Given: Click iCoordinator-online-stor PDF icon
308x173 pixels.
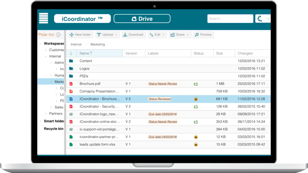Looking at the screenshot, I should [x=71, y=122].
